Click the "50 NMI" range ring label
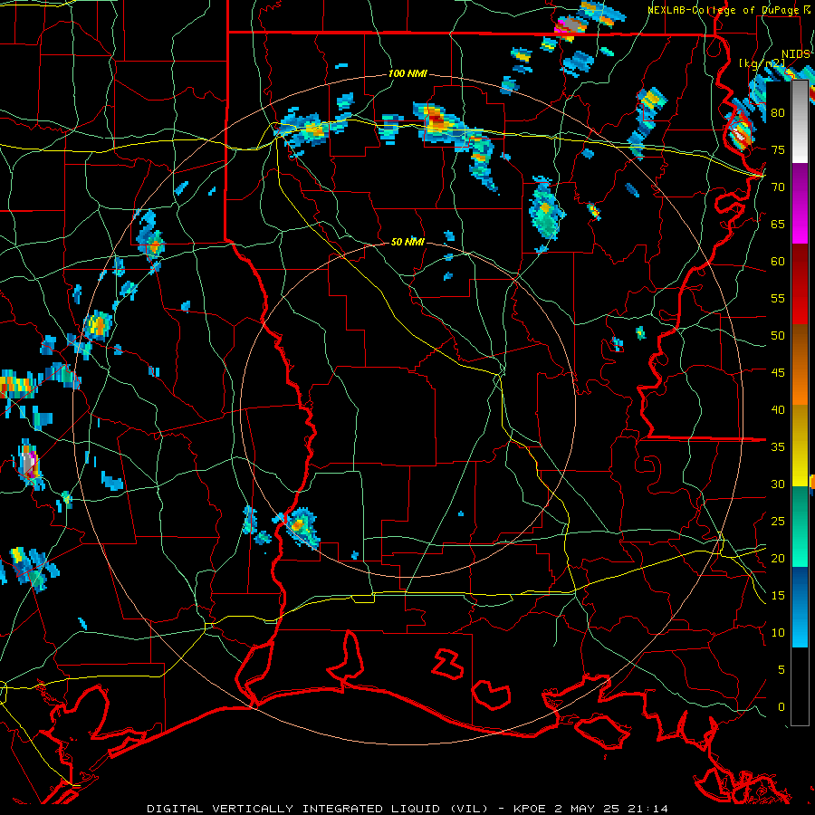815x815 pixels. tap(407, 242)
